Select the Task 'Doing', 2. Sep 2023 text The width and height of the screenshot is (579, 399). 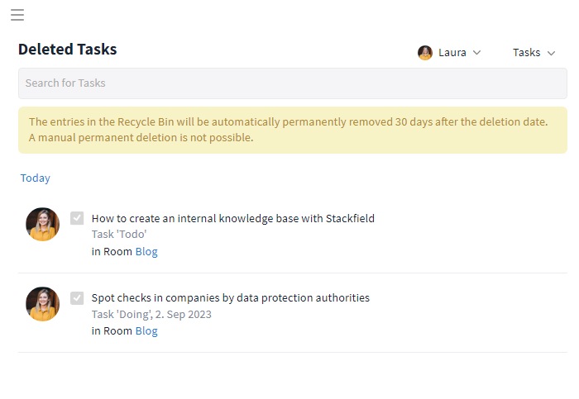click(x=151, y=315)
